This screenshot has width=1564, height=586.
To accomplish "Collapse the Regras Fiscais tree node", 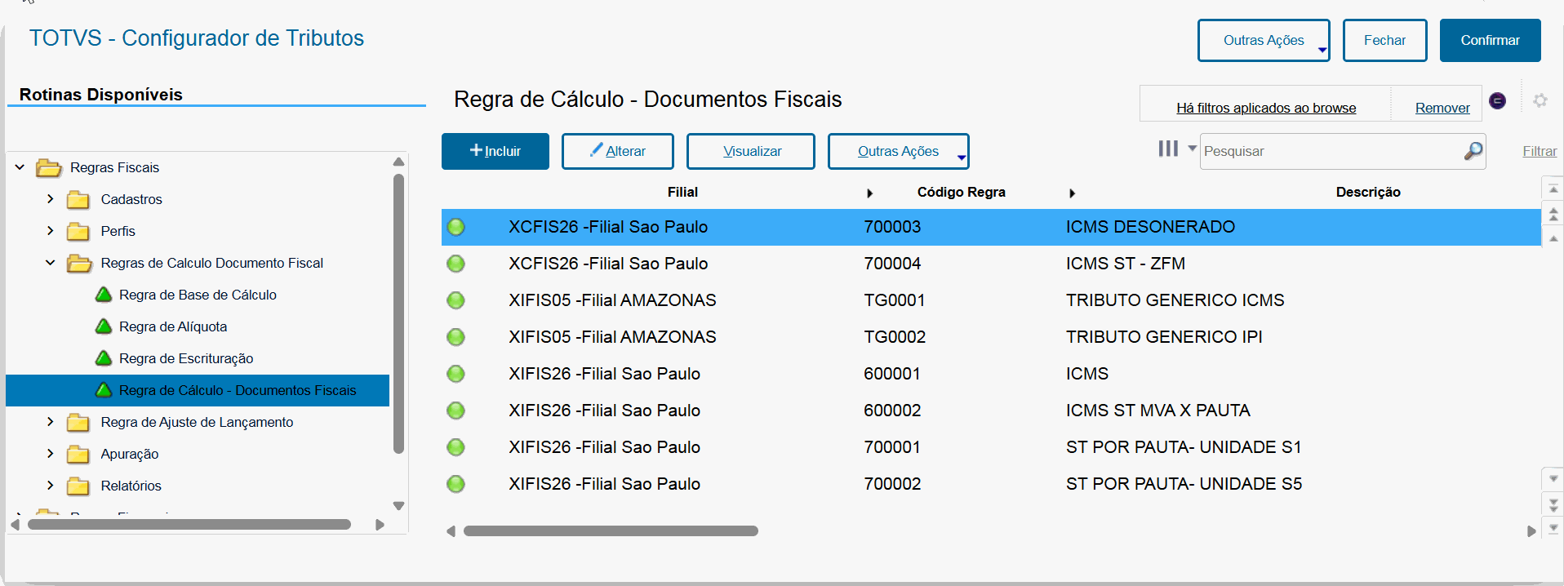I will 20,167.
